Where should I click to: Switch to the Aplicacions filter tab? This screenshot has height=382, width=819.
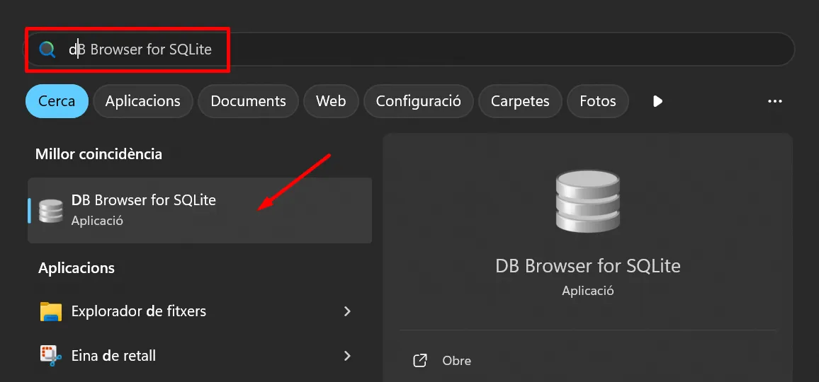(142, 101)
